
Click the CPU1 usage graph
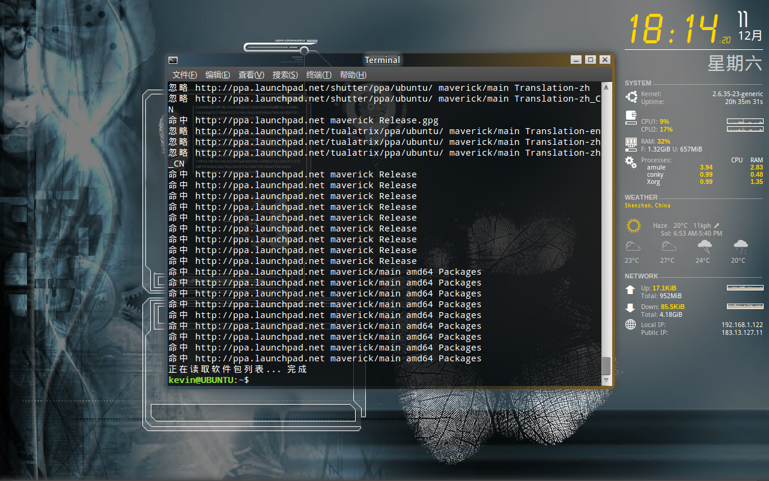(x=745, y=121)
